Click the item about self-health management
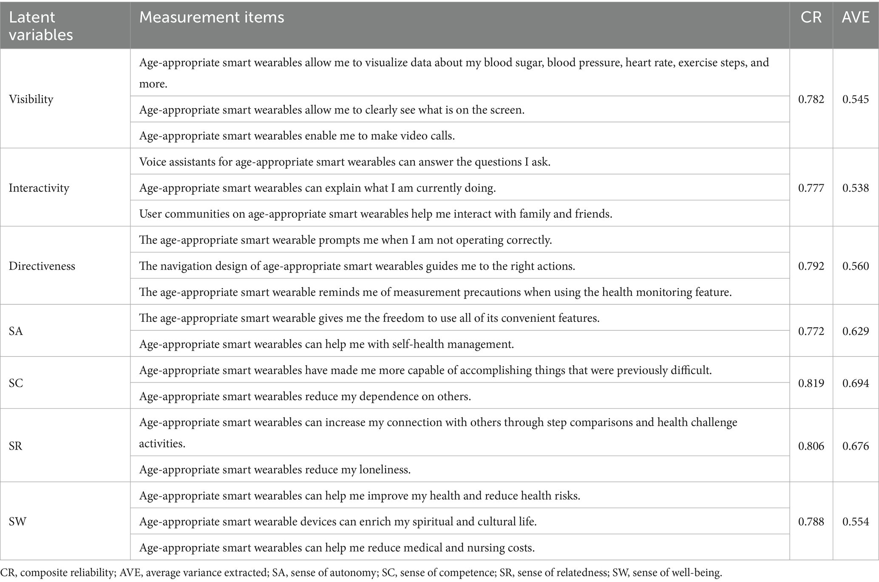Screen dimensions: 879x582 coord(326,344)
